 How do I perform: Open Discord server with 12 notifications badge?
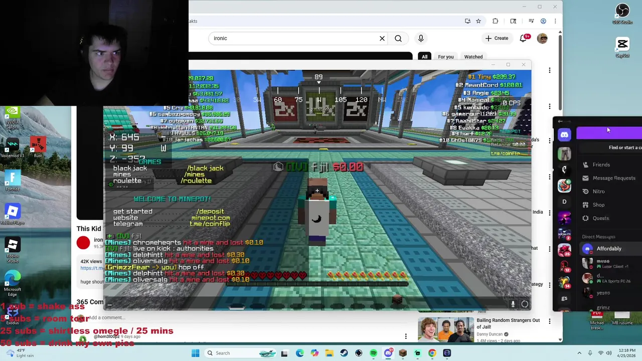pyautogui.click(x=564, y=266)
